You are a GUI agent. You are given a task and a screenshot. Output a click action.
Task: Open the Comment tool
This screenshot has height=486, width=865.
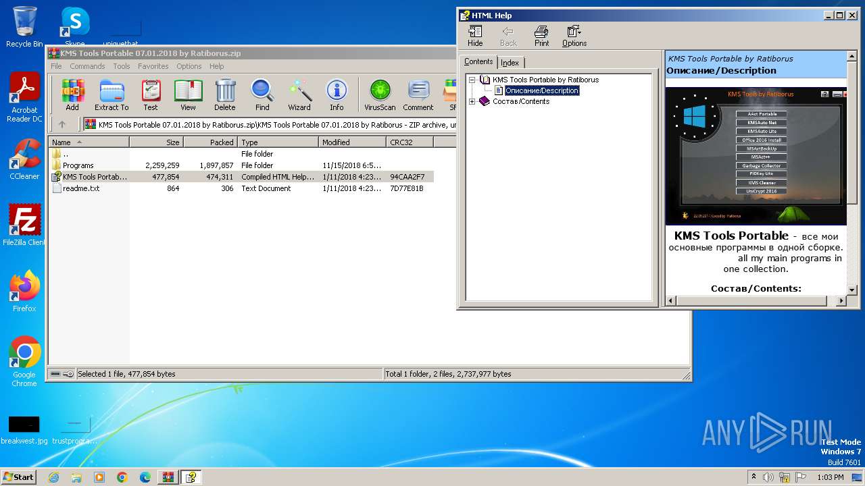point(418,95)
